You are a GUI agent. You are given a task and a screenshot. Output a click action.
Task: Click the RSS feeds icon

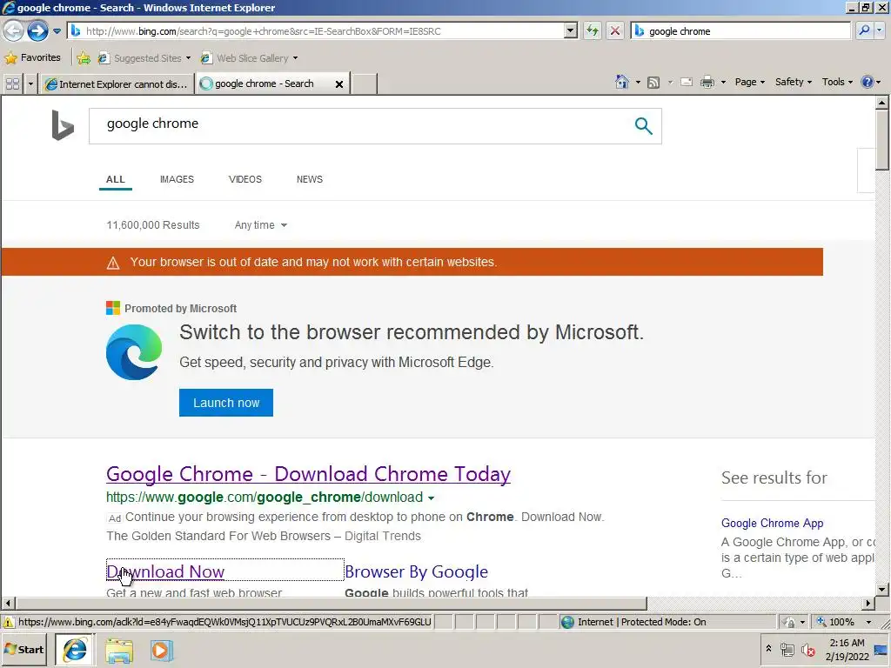click(653, 83)
